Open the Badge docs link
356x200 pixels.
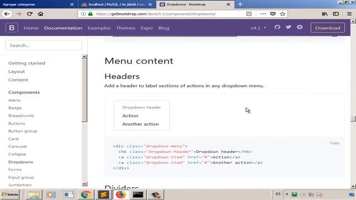point(15,108)
